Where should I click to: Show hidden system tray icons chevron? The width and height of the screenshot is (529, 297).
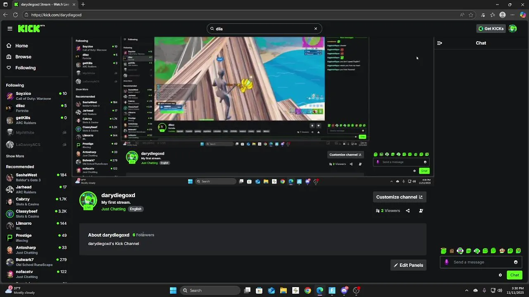pos(467,290)
